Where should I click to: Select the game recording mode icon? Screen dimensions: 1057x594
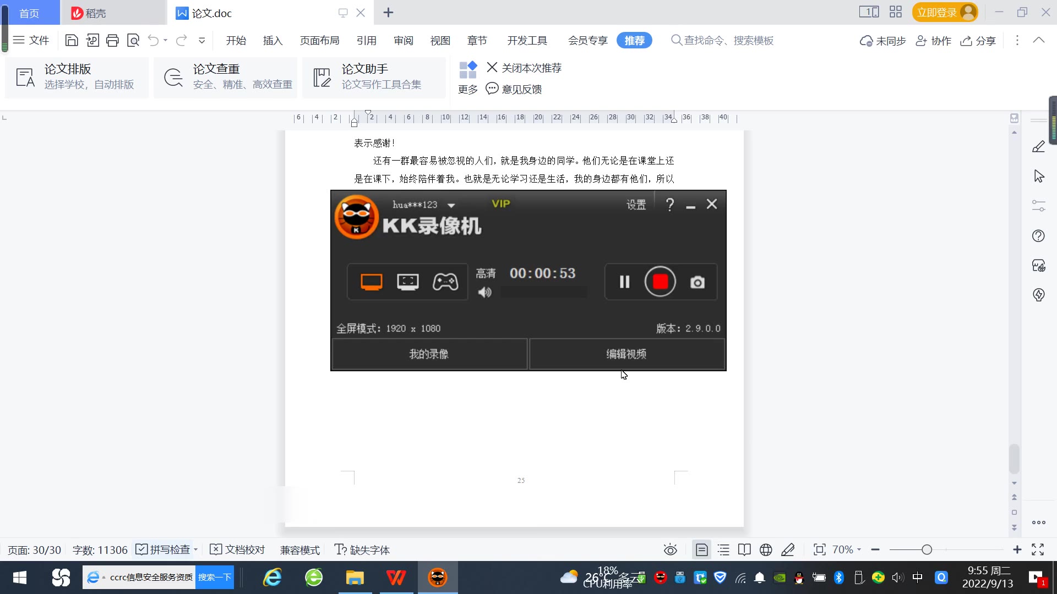[x=445, y=282]
